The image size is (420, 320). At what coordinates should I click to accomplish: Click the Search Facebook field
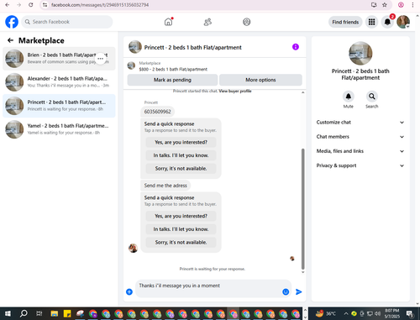[x=67, y=22]
